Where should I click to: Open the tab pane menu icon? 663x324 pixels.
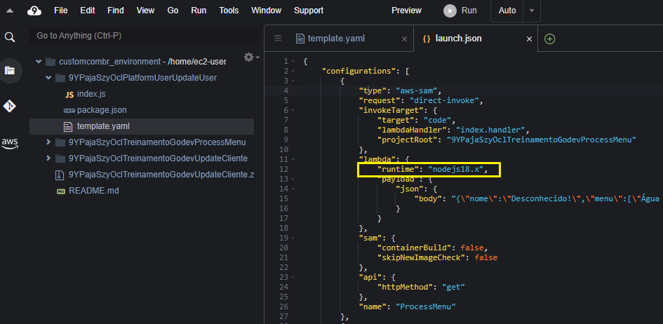pos(278,39)
